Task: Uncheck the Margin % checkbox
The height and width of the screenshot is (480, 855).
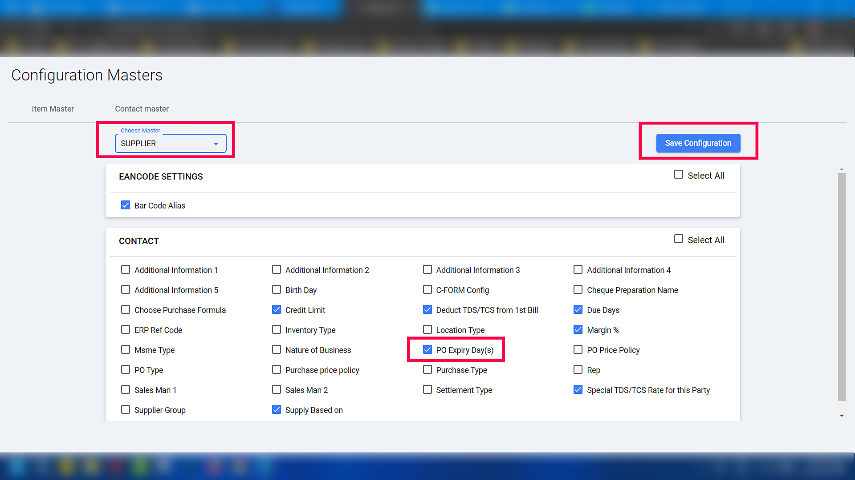Action: coord(578,330)
